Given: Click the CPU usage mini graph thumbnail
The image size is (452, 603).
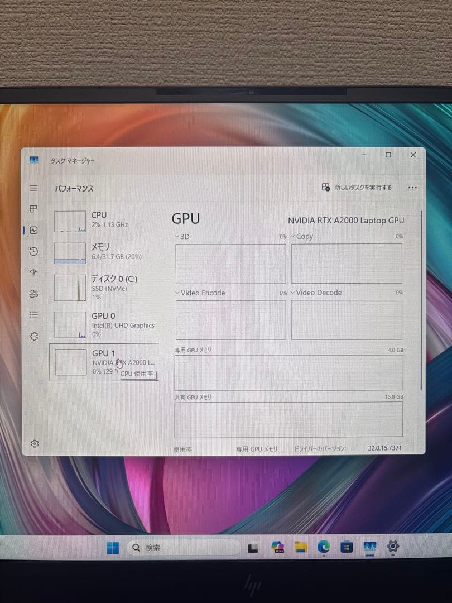Looking at the screenshot, I should tap(70, 222).
